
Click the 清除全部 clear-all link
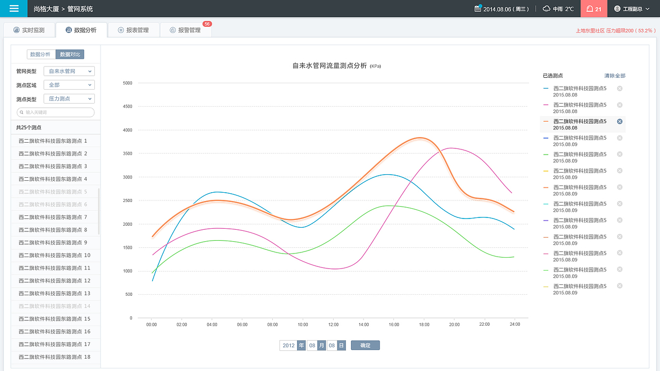pos(615,75)
